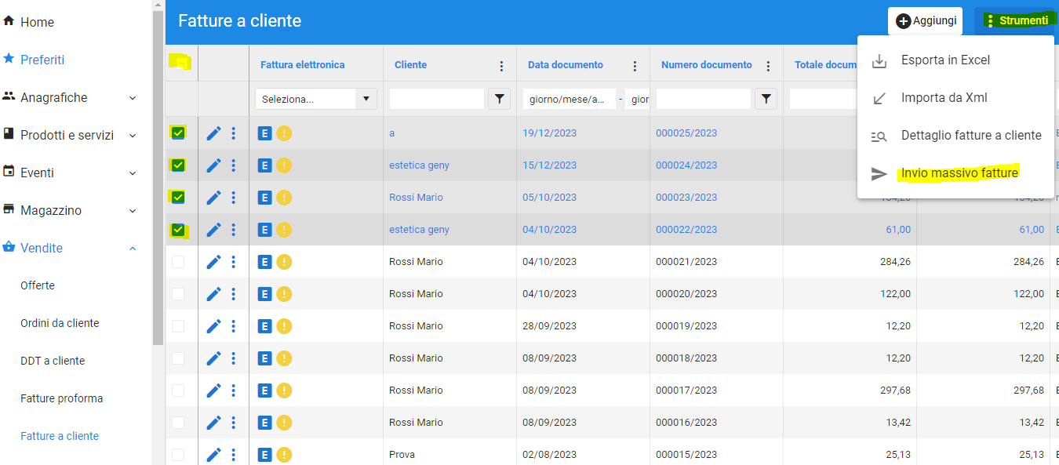Click the funnel filter icon under Cliente
Screen dimensions: 1059x465
[500, 99]
